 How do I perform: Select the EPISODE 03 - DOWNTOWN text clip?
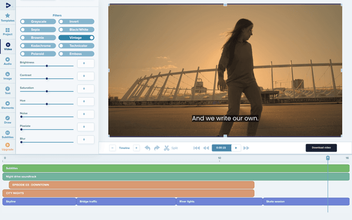[132, 185]
